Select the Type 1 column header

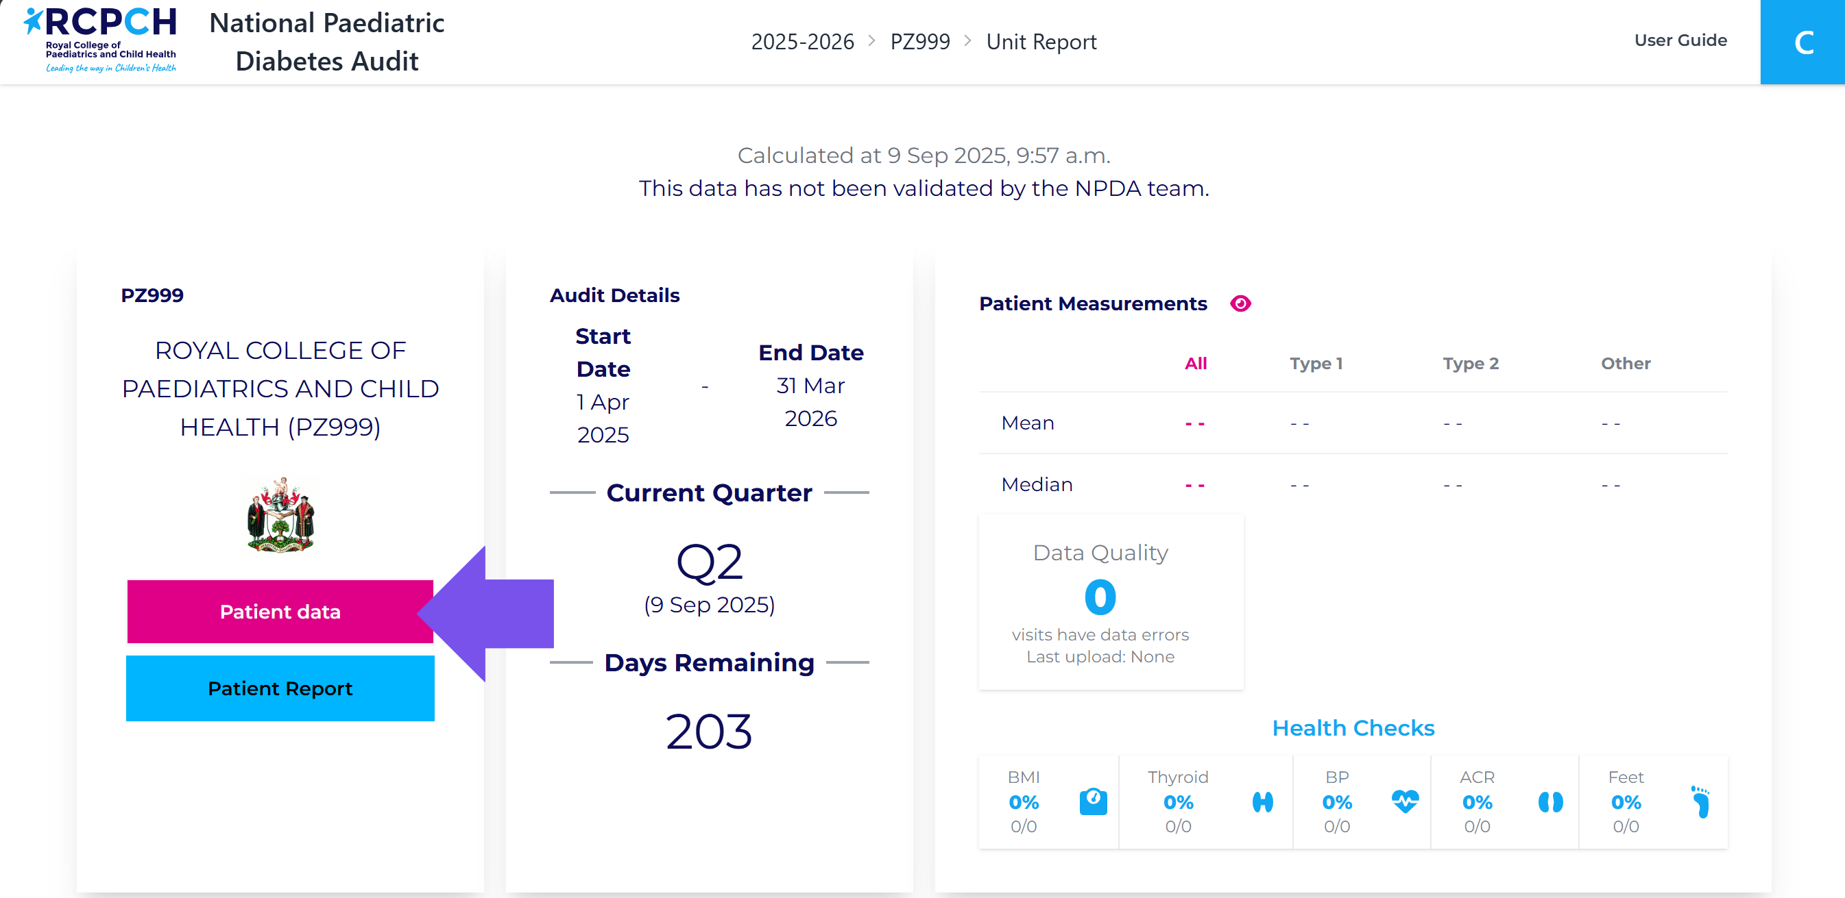tap(1316, 364)
